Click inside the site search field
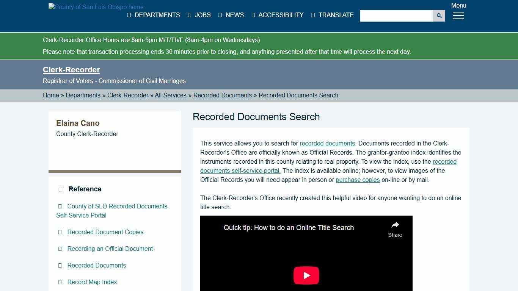This screenshot has height=291, width=518. [397, 16]
